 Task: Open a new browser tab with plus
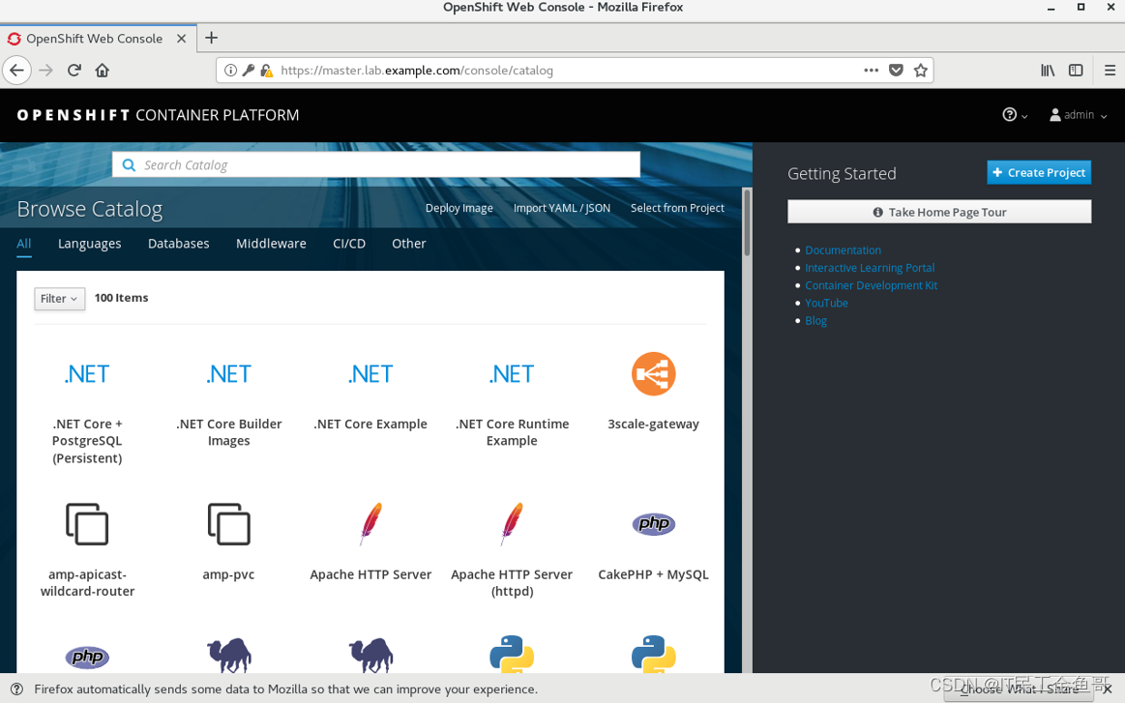tap(211, 38)
